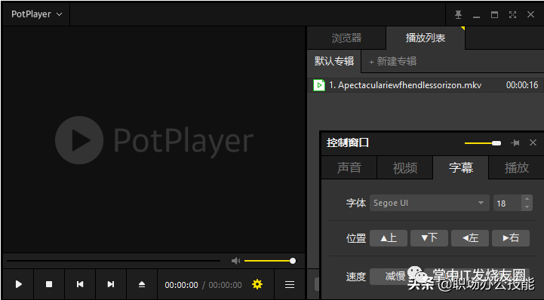This screenshot has height=300, width=544.
Task: Open the 视频 tab in control window
Action: (405, 167)
